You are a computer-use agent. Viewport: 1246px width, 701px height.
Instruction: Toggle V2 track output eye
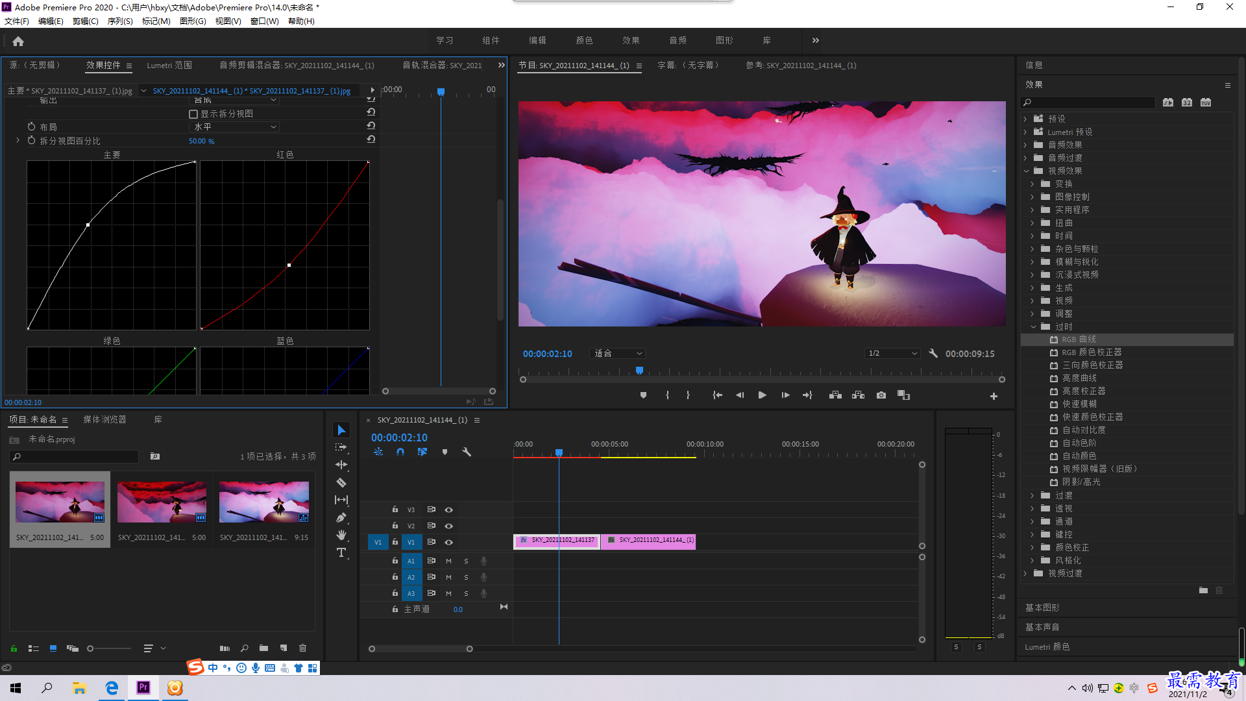click(448, 526)
